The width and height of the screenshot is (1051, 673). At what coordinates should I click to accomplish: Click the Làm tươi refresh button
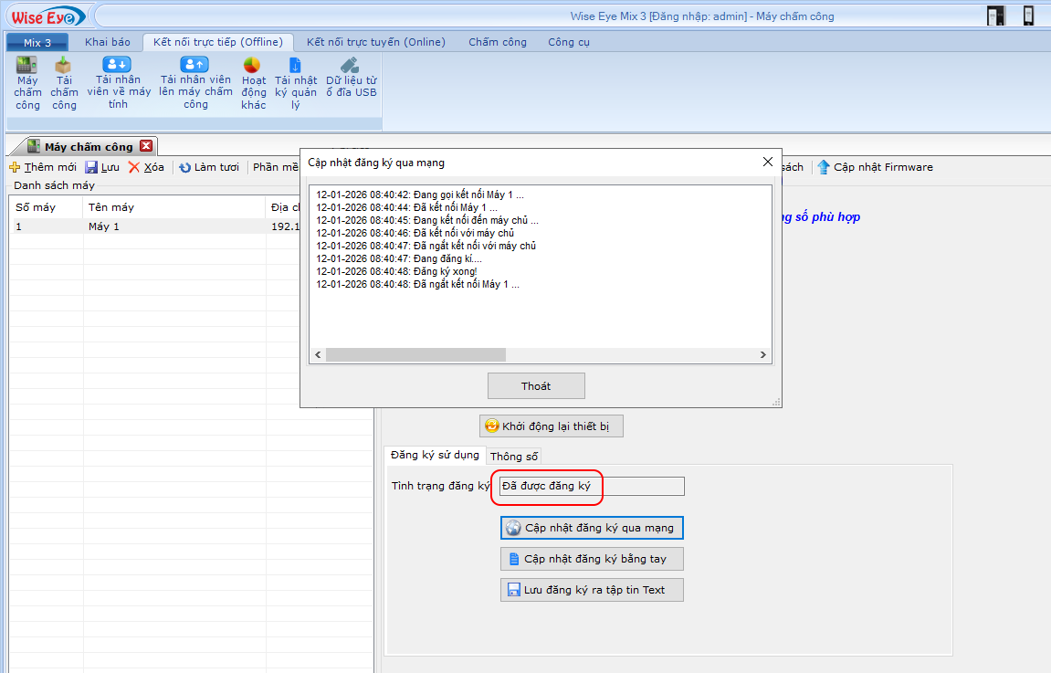(x=208, y=167)
